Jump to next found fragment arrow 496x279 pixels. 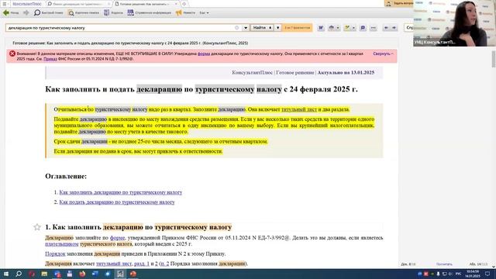(277, 28)
